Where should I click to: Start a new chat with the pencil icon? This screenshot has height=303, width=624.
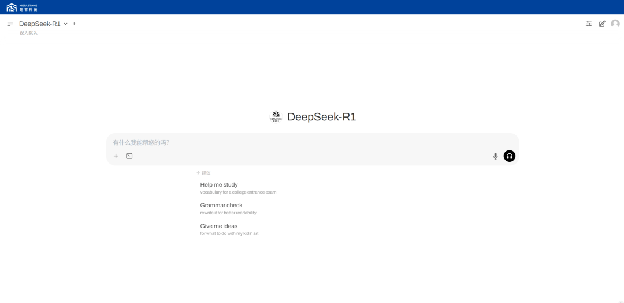point(602,24)
